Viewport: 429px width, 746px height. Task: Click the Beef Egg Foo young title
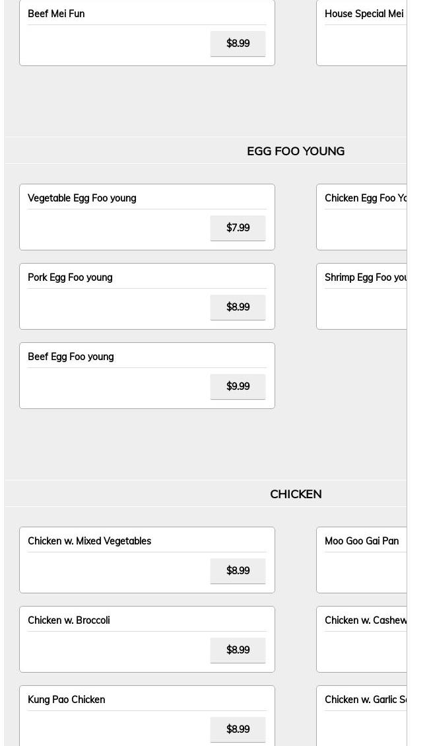click(71, 357)
